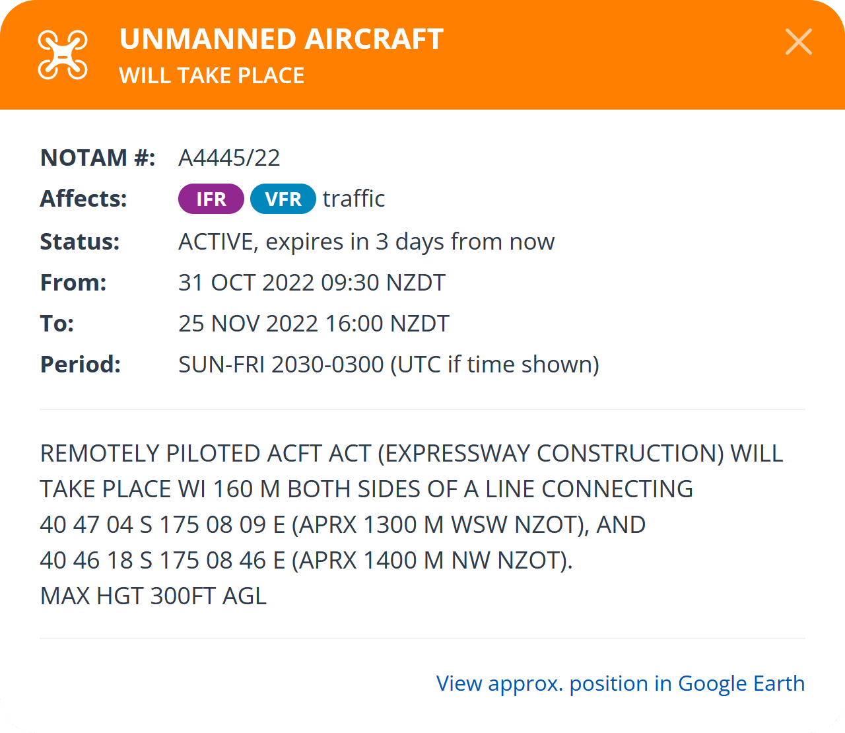The width and height of the screenshot is (845, 733).
Task: Click the REMOTELY PILOTED ACFT ACT line
Action: (x=412, y=454)
